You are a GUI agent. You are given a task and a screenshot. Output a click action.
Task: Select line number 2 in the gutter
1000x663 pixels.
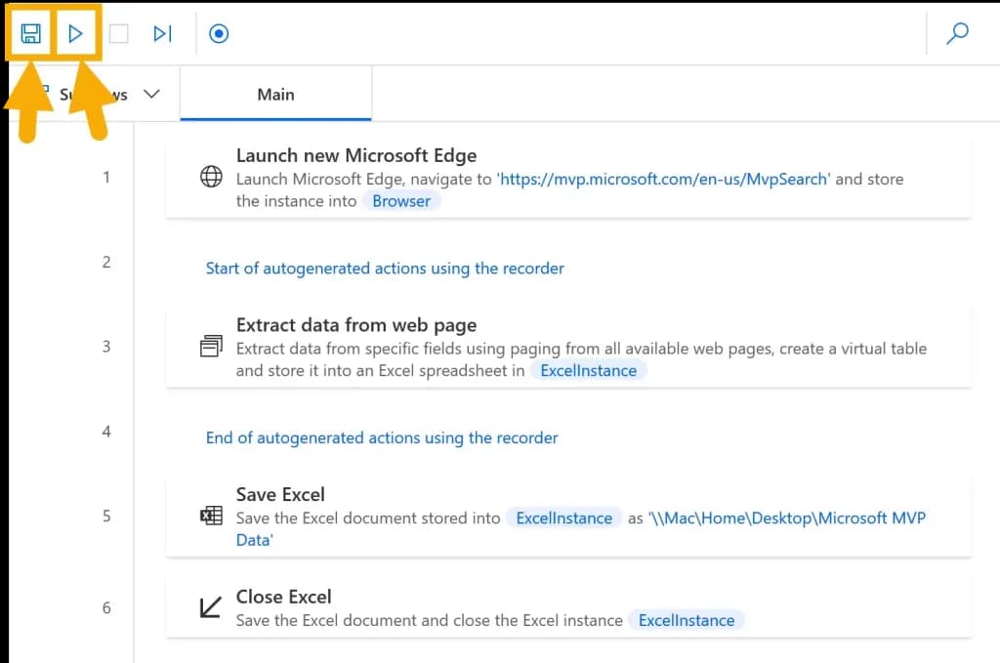coord(106,262)
